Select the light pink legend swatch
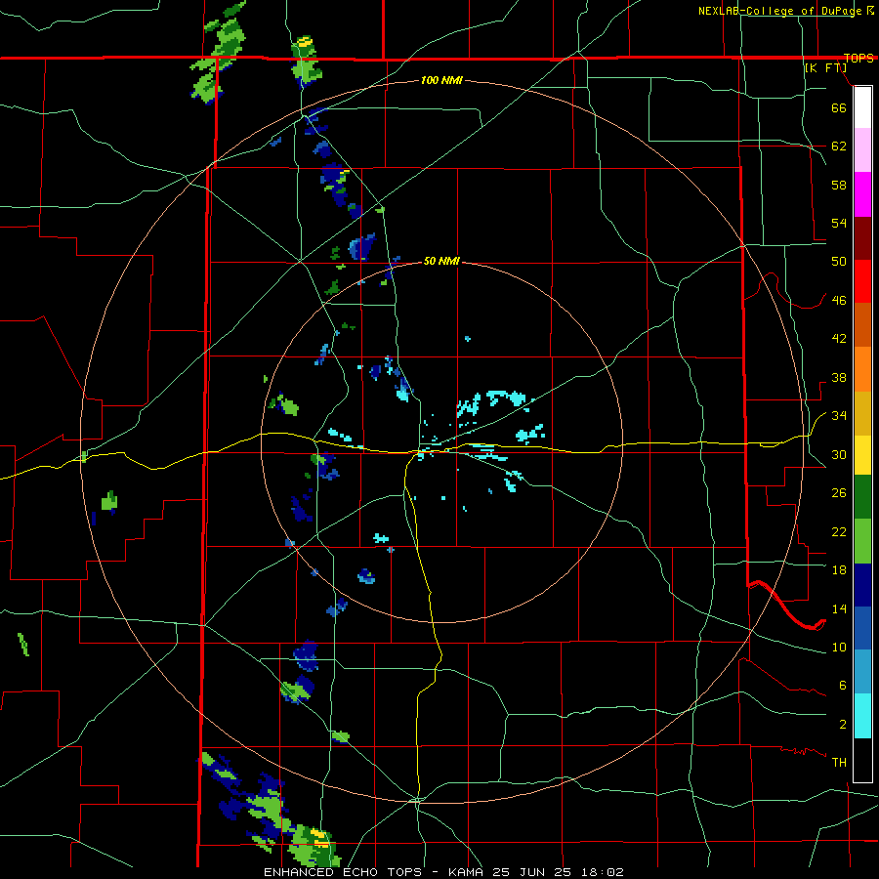879x879 pixels. [x=862, y=150]
